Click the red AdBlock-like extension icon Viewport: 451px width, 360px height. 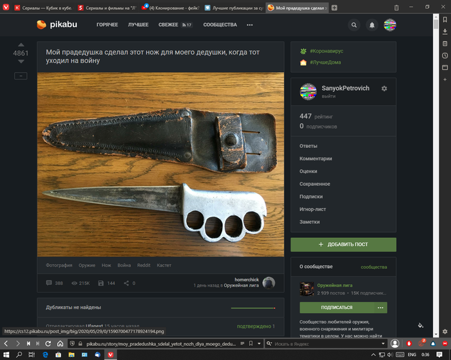coord(408,343)
